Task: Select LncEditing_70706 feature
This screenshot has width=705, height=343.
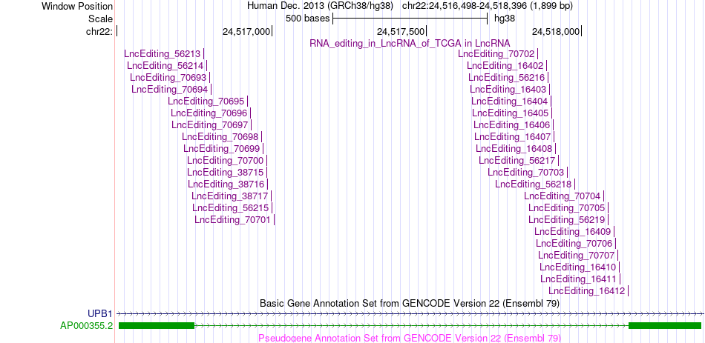Action: point(574,243)
